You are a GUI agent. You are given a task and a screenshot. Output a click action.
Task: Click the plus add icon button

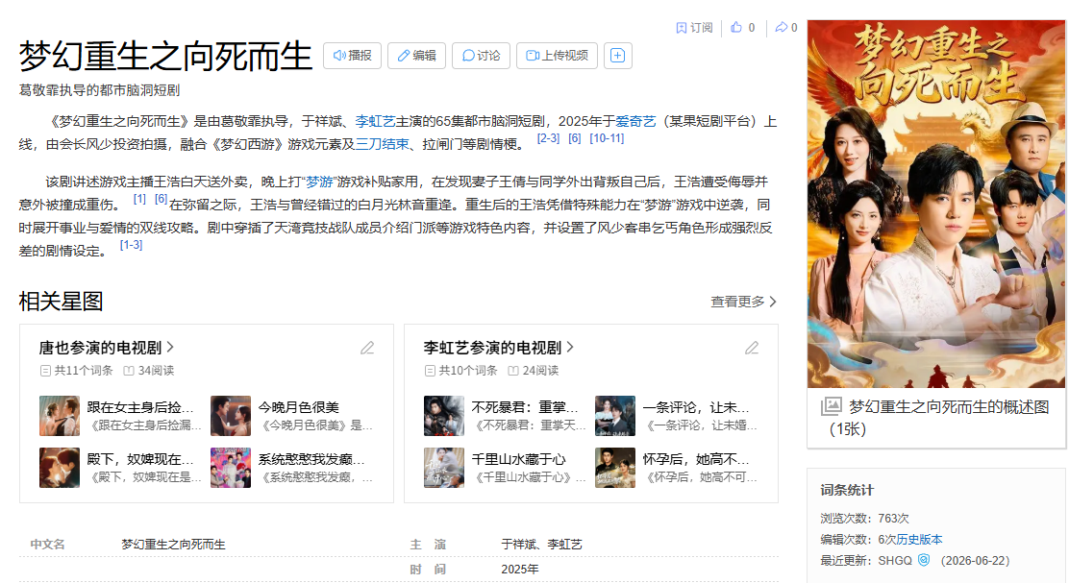pos(618,56)
